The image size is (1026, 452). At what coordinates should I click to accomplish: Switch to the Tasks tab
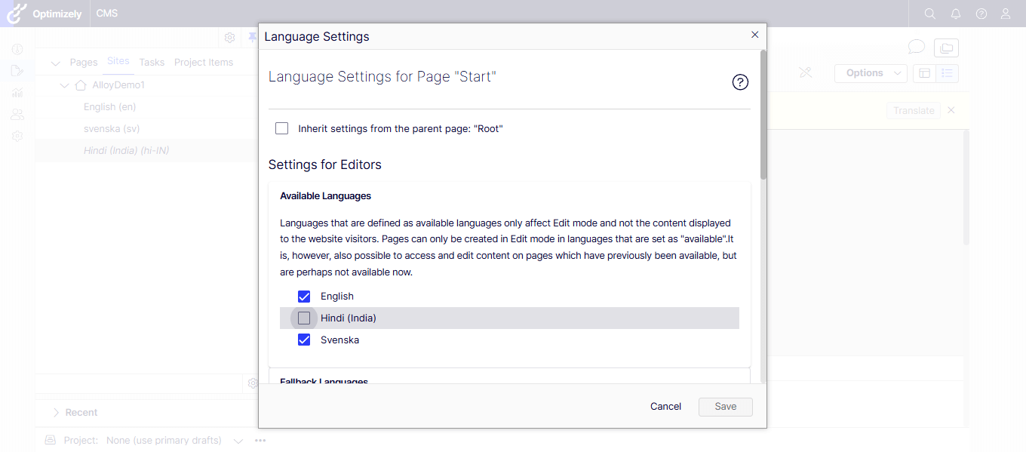point(152,62)
